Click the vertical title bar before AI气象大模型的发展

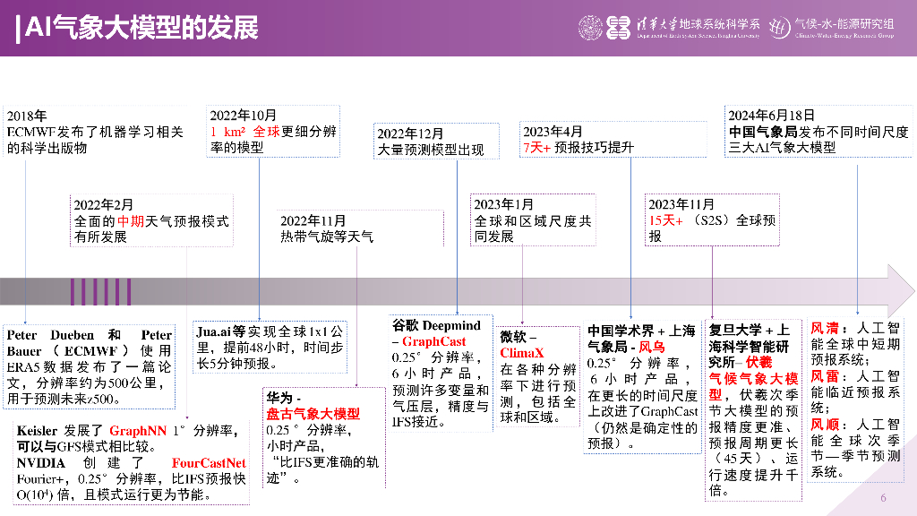tap(20, 29)
